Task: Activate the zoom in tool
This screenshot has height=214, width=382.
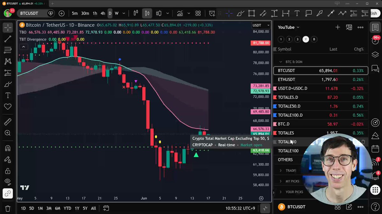Action: [x=8, y=133]
